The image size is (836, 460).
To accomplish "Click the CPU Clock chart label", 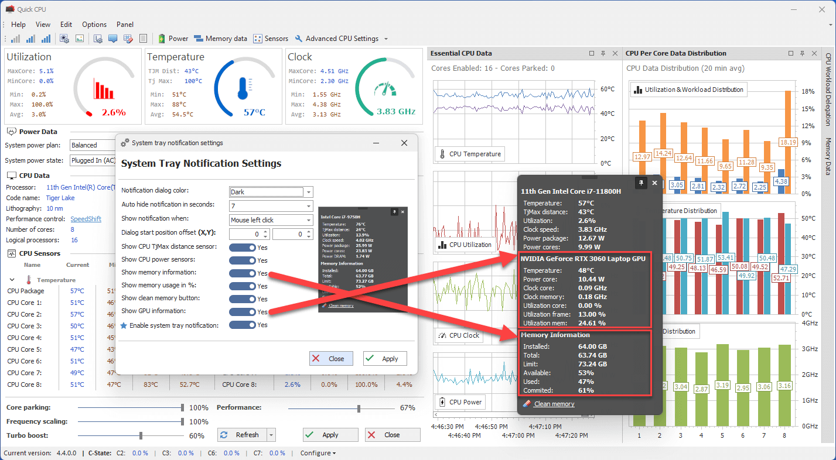I will tap(459, 335).
